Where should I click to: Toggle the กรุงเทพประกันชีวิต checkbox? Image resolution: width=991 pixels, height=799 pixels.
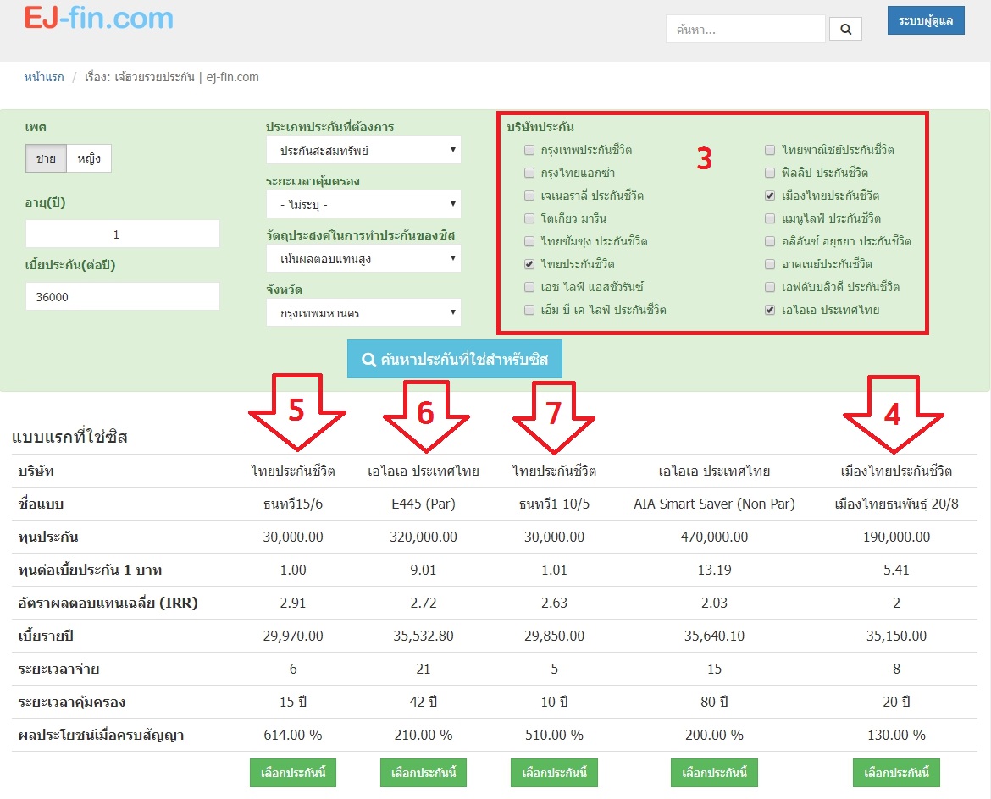click(x=529, y=151)
